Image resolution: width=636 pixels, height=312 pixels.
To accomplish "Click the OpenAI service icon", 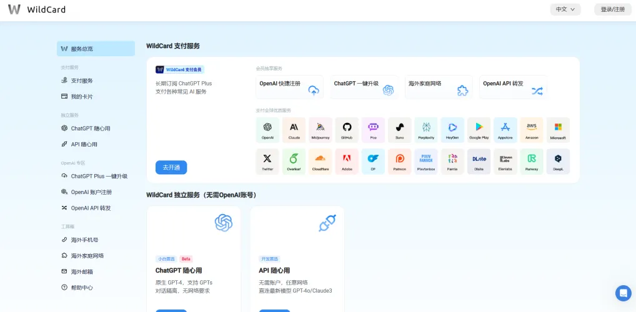I will coord(267,130).
